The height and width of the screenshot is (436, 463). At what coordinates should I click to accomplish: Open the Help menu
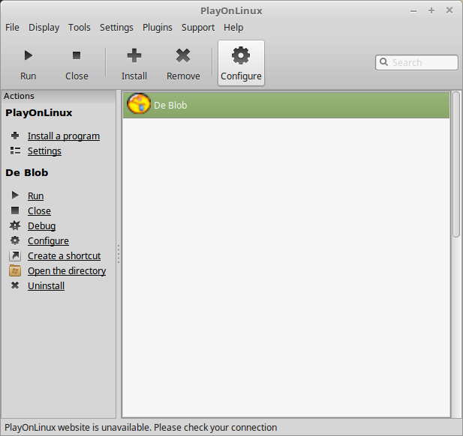point(233,28)
